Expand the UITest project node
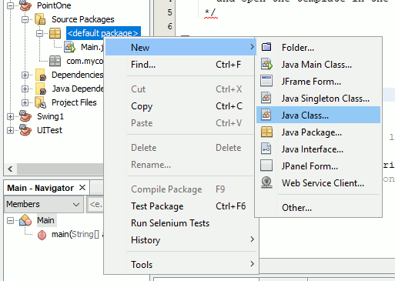395x281 pixels. tap(10, 130)
